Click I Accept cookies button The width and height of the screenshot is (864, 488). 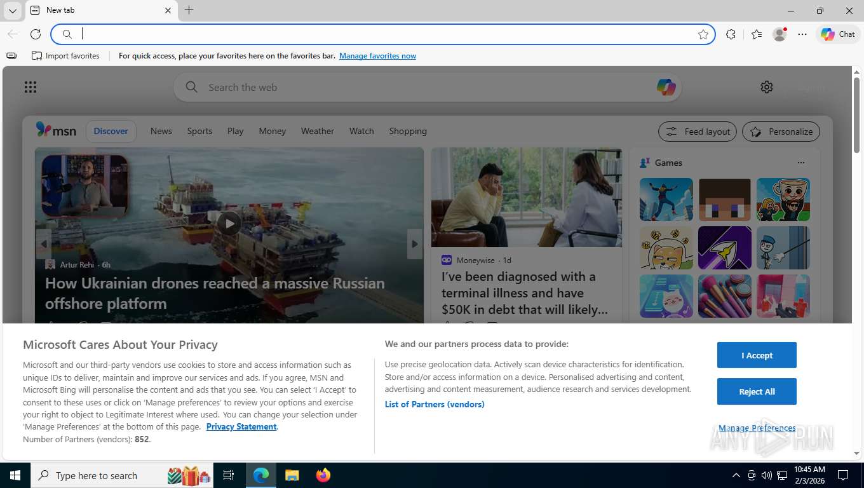[757, 355]
